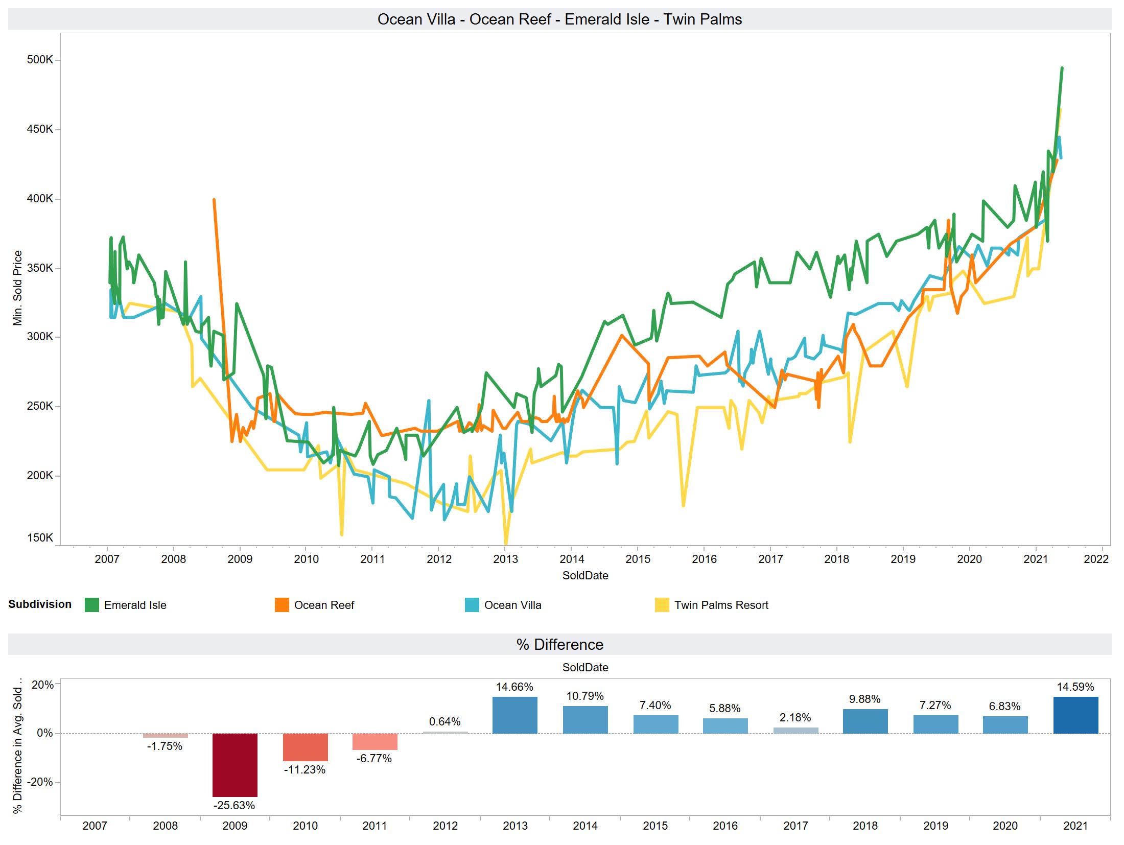Select the Emerald Isle green legend swatch
The image size is (1124, 845).
pos(92,605)
